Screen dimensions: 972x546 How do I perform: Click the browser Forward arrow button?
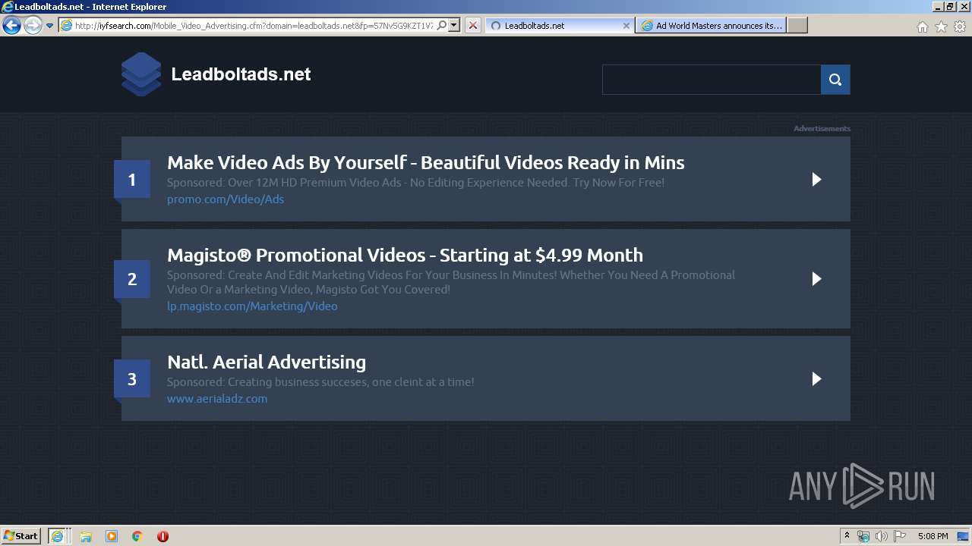[33, 26]
